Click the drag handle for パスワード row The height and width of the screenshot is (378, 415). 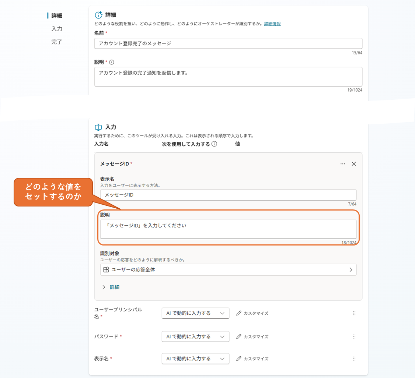pyautogui.click(x=354, y=336)
